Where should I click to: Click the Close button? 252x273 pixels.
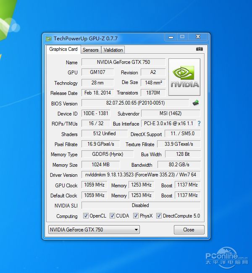[x=189, y=230]
